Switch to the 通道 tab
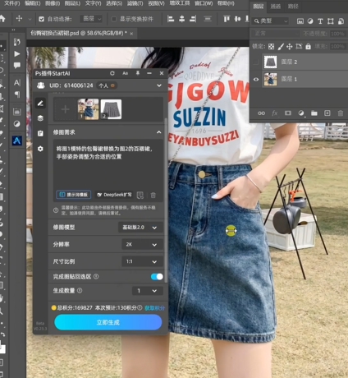 pos(276,6)
